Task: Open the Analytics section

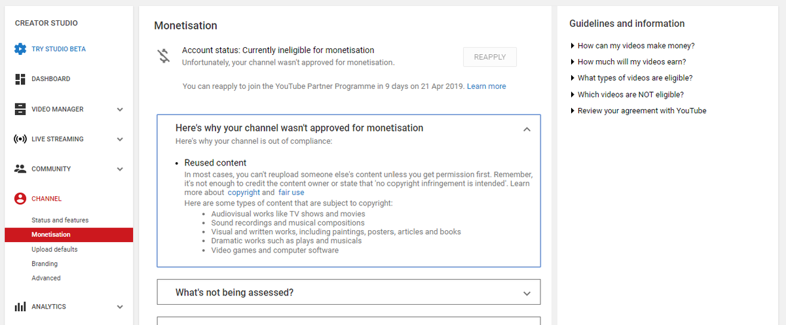Action: tap(49, 307)
